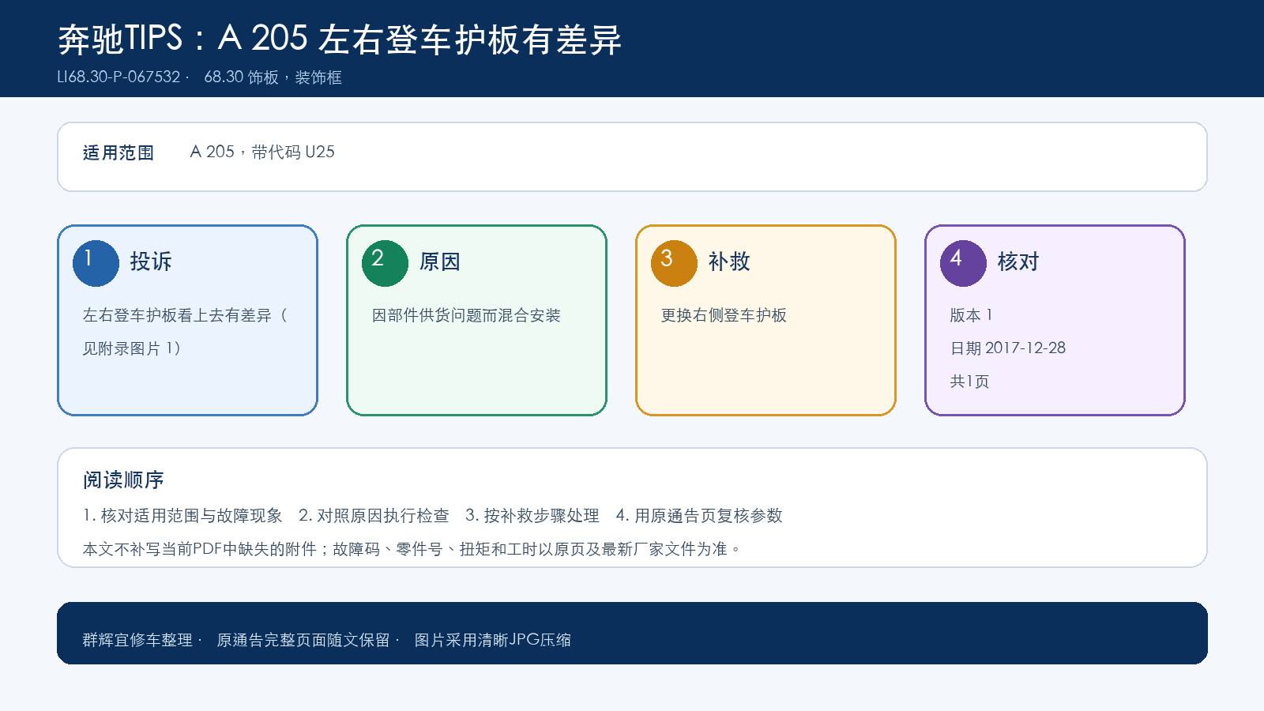This screenshot has width=1264, height=711.
Task: Click the note starting 本文不补写当前PDF中缺失的附件
Action: [x=412, y=549]
